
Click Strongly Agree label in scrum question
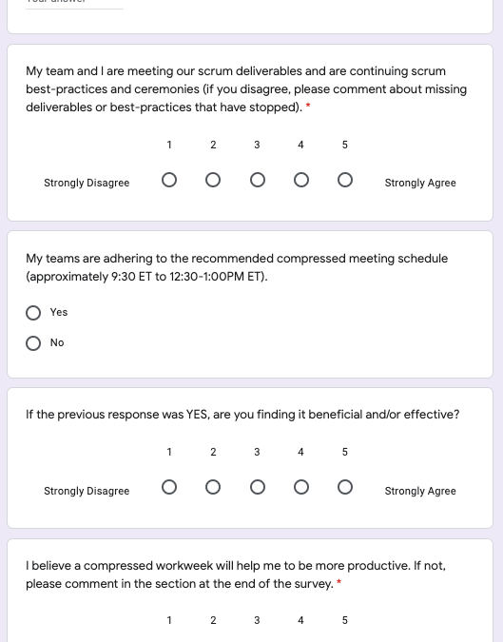[420, 183]
